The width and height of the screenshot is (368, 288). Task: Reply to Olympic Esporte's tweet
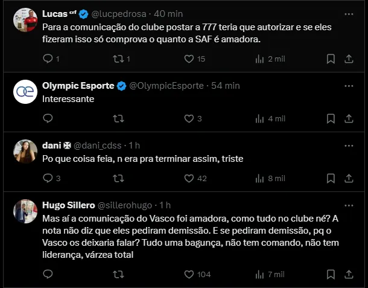(49, 118)
